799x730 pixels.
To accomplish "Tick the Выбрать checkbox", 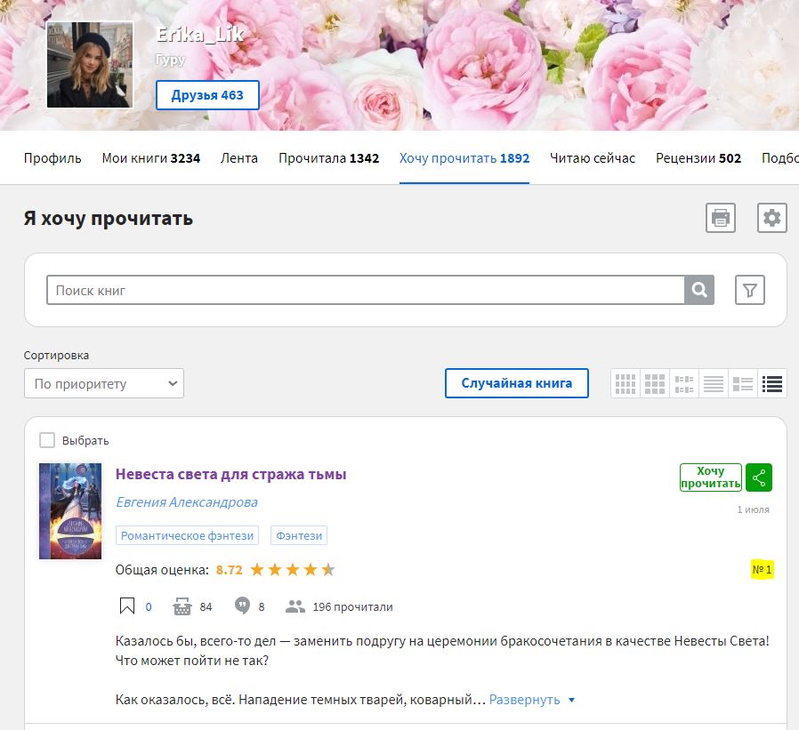I will [x=47, y=440].
